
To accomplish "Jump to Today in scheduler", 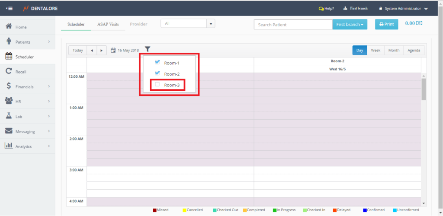I will pos(78,51).
